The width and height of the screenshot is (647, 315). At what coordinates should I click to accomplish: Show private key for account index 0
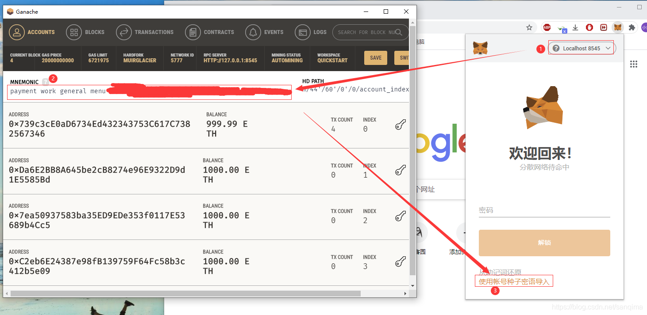[x=401, y=125]
